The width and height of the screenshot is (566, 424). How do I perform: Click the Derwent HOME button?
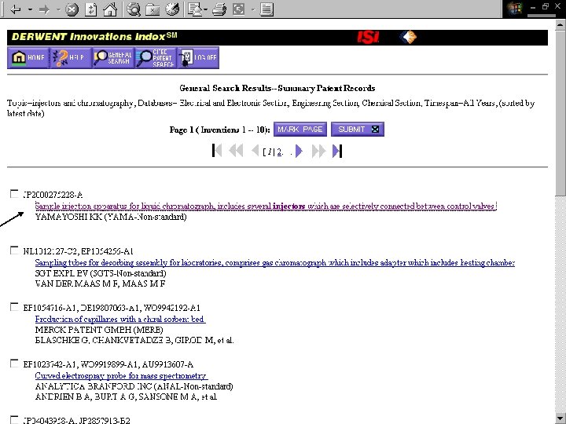(28, 57)
